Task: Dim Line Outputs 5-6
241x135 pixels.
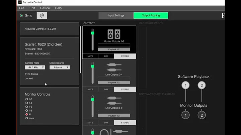Action: tap(106, 123)
